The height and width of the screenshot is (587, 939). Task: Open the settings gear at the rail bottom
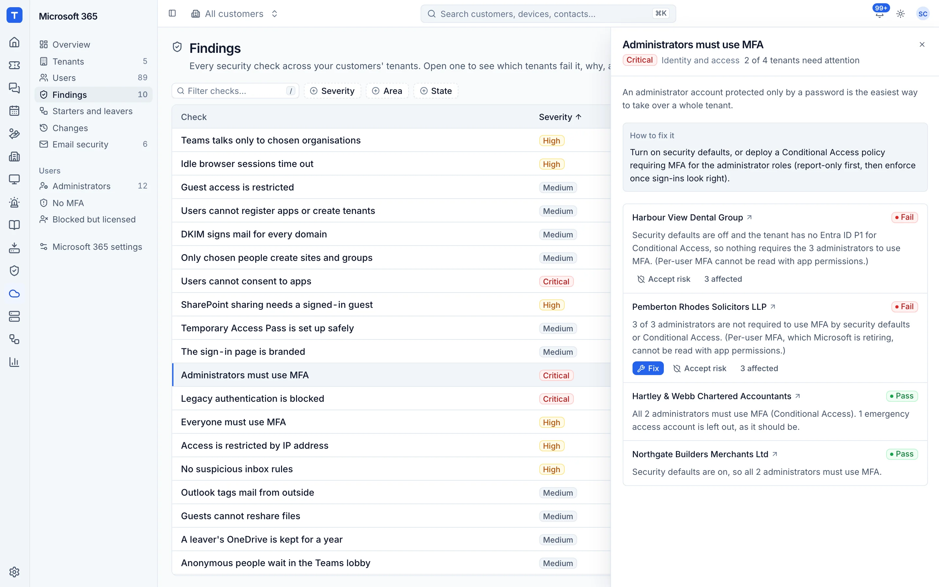(14, 572)
